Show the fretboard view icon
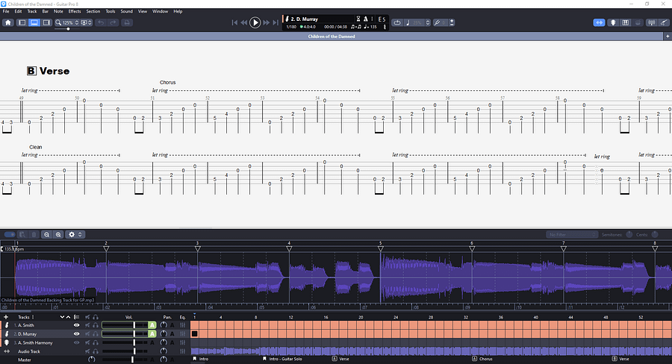This screenshot has width=672, height=364. pyautogui.click(x=613, y=22)
